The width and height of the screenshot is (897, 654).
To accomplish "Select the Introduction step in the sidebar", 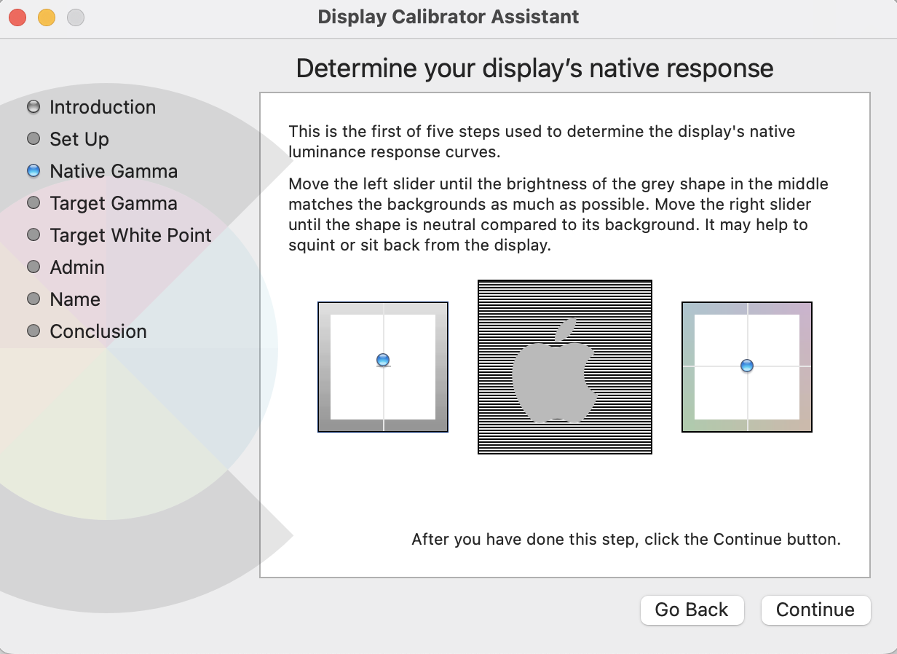I will click(x=103, y=107).
